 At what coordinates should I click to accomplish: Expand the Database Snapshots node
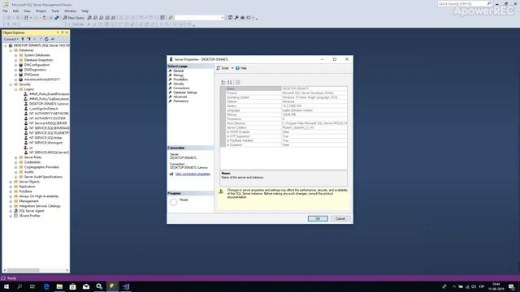coord(15,60)
